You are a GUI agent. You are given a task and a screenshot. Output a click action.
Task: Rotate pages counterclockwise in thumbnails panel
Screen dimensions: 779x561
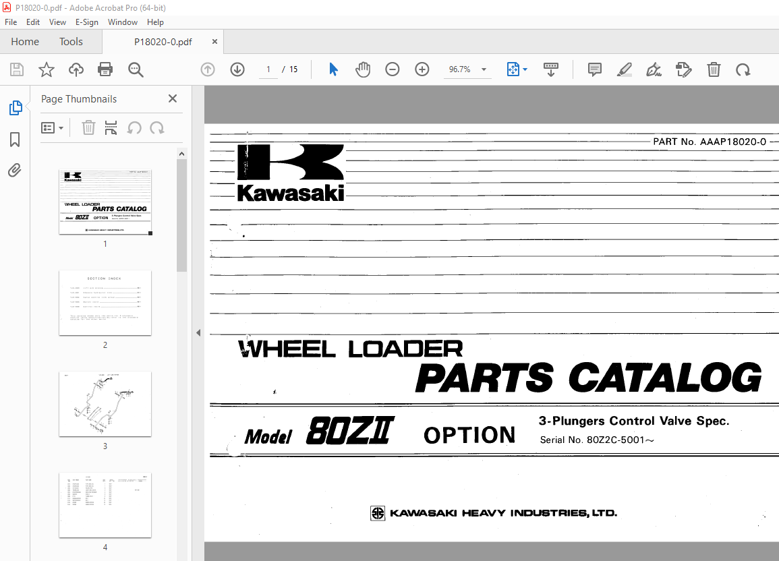(x=134, y=128)
